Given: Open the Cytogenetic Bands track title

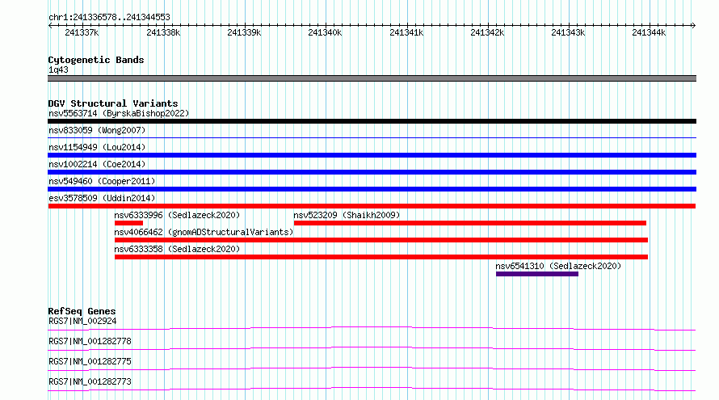Looking at the screenshot, I should (x=96, y=60).
